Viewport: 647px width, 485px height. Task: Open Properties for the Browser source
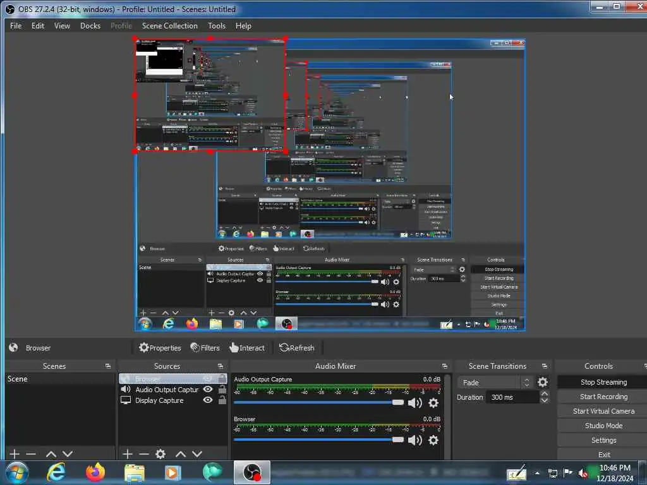[160, 348]
